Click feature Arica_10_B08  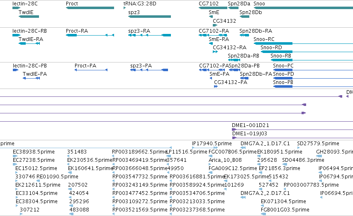[225, 160]
